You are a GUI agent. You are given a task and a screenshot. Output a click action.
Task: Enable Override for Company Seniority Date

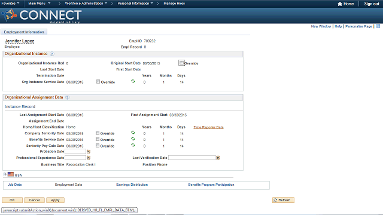[x=98, y=133]
